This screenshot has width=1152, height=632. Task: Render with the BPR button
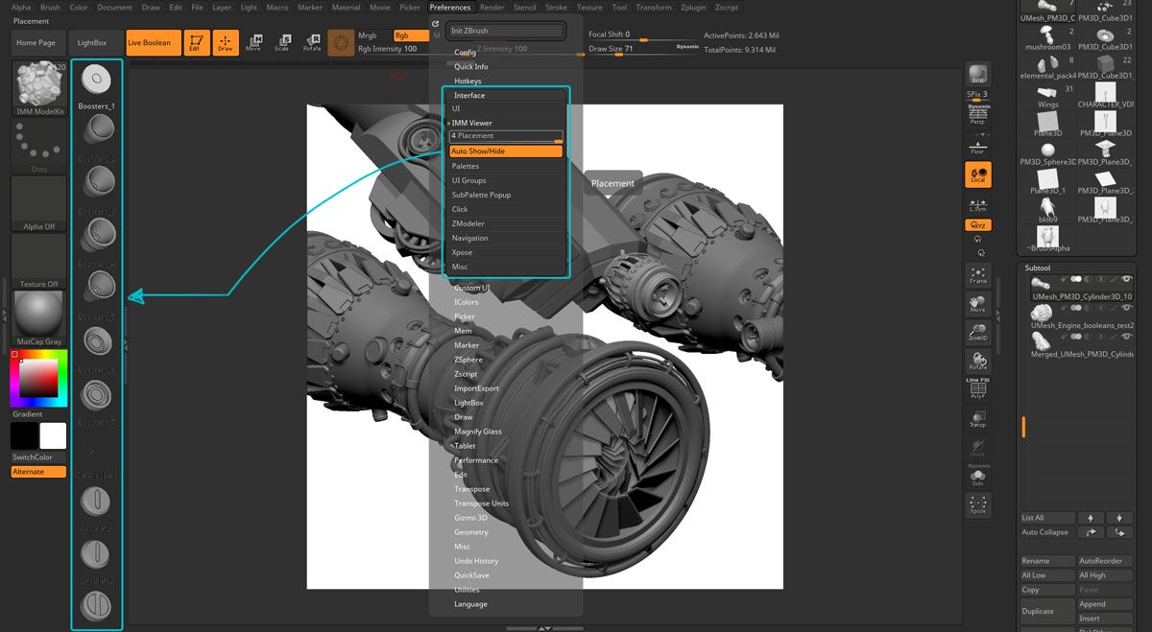click(x=977, y=75)
